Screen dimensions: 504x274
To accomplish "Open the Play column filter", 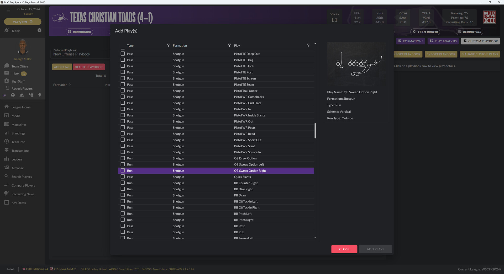I will (308, 45).
